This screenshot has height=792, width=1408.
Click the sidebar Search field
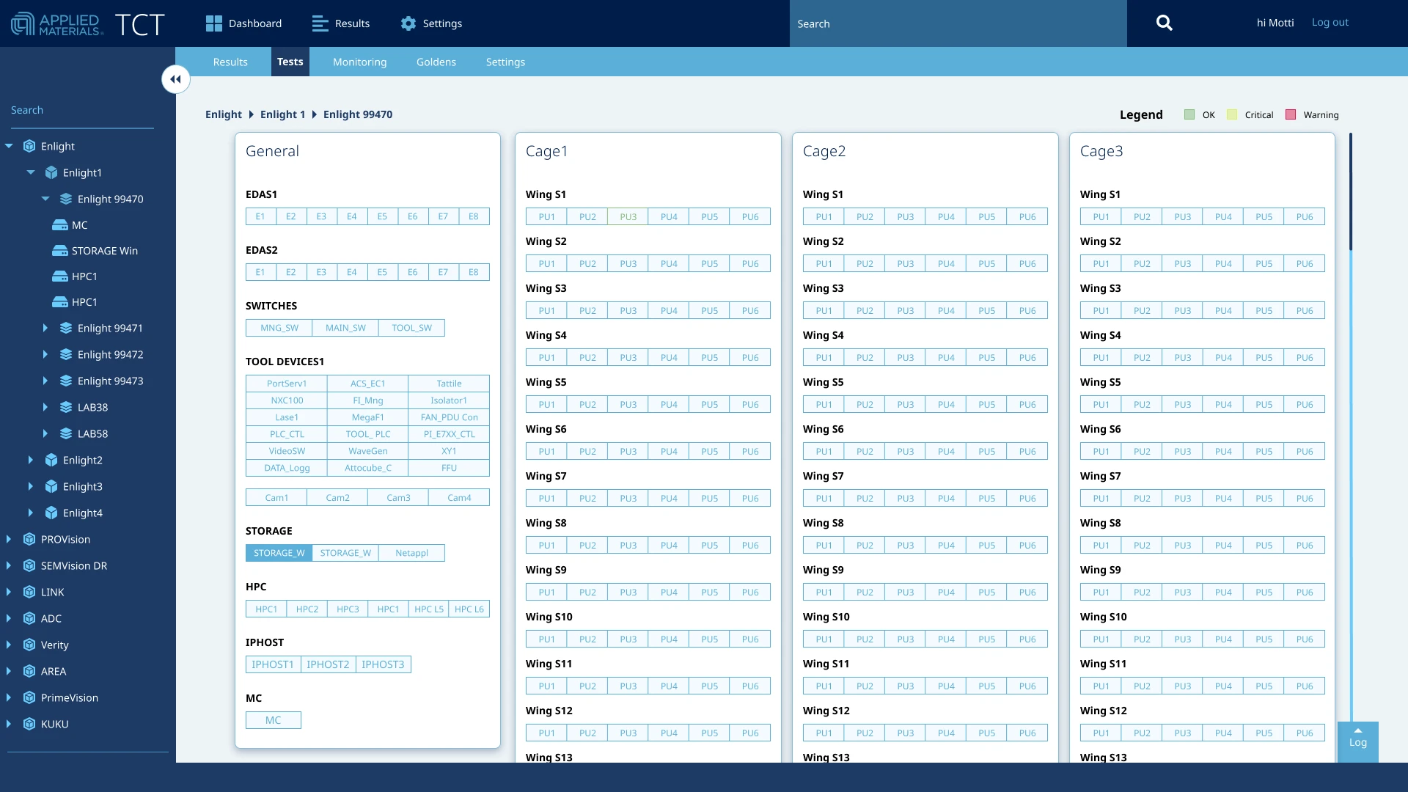coord(81,110)
